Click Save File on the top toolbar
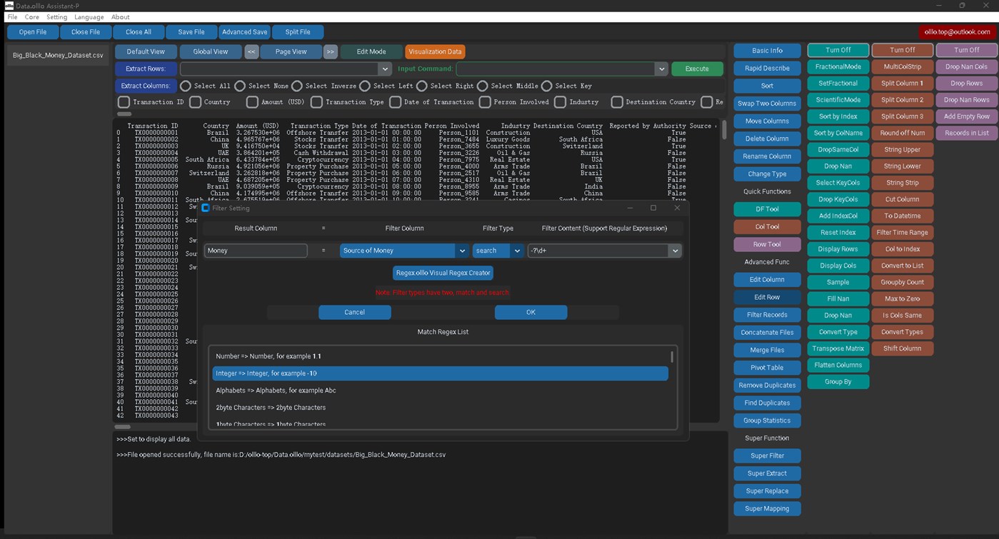Image resolution: width=999 pixels, height=539 pixels. point(191,31)
